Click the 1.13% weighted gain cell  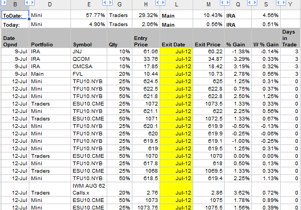(x=266, y=179)
